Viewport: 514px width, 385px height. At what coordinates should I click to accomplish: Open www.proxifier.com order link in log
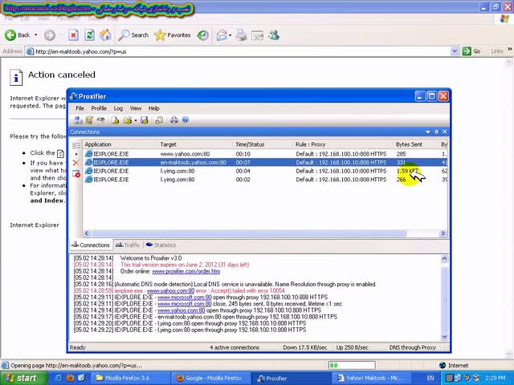click(x=186, y=271)
